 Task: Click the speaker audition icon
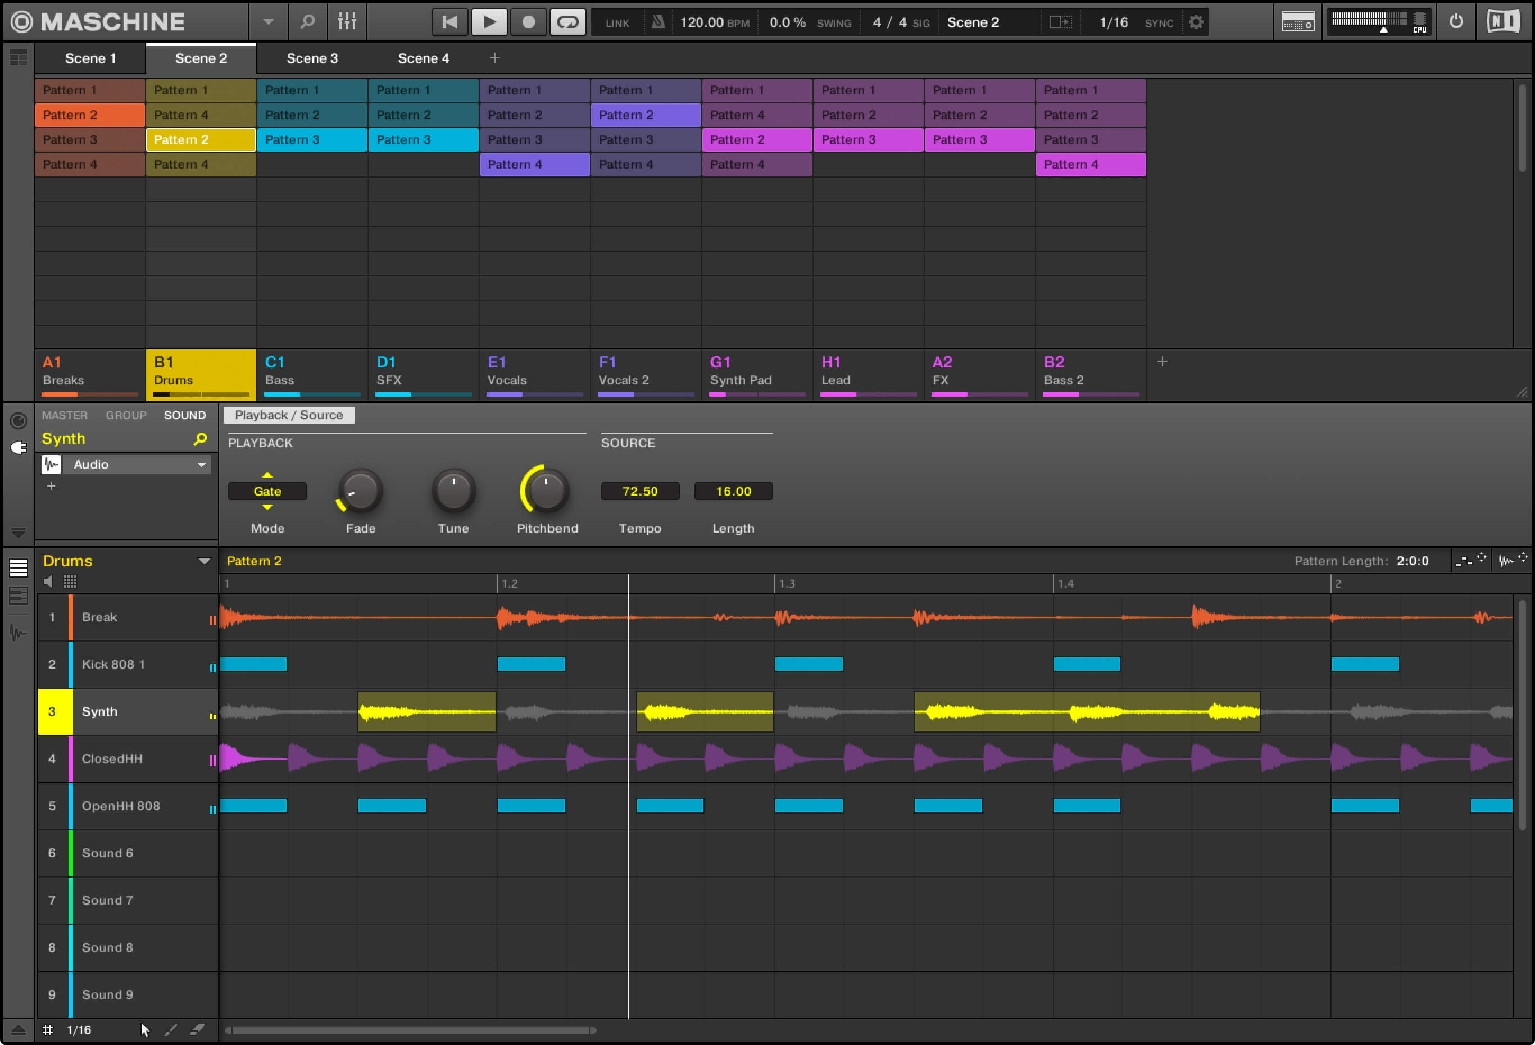pos(48,582)
